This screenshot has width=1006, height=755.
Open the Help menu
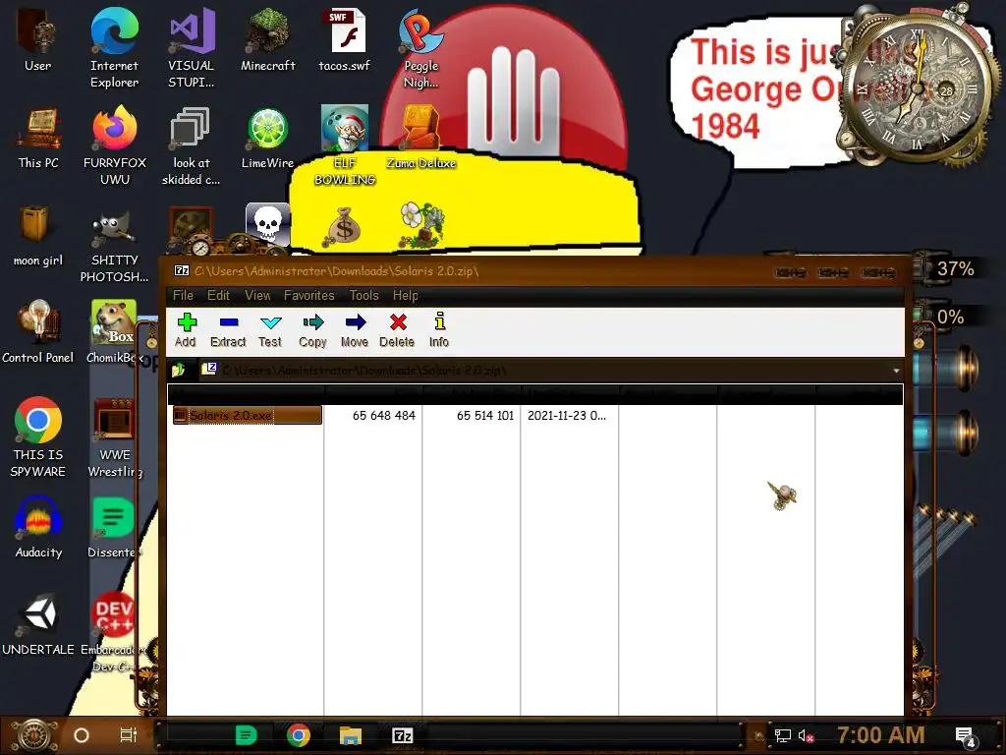406,295
